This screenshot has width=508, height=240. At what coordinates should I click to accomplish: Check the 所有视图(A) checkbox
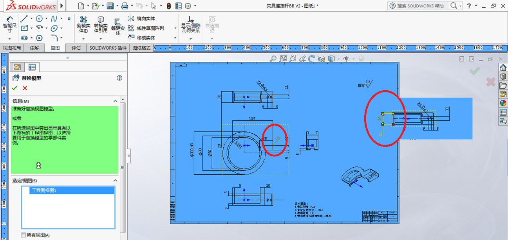[x=24, y=235]
